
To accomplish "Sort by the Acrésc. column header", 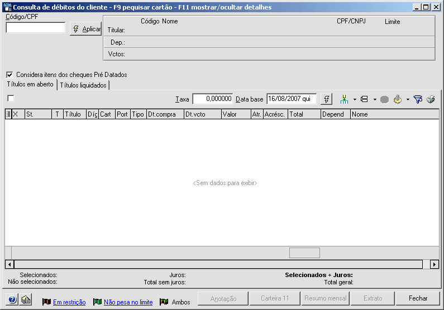I will (275, 114).
